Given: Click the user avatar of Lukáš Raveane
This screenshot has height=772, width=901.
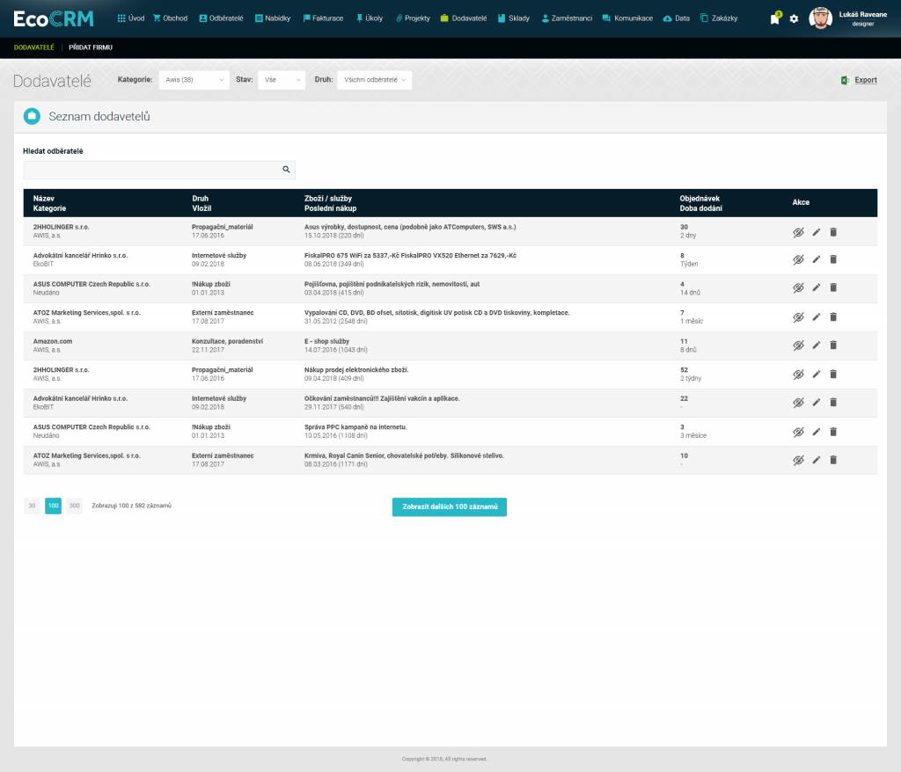Looking at the screenshot, I should (x=820, y=18).
